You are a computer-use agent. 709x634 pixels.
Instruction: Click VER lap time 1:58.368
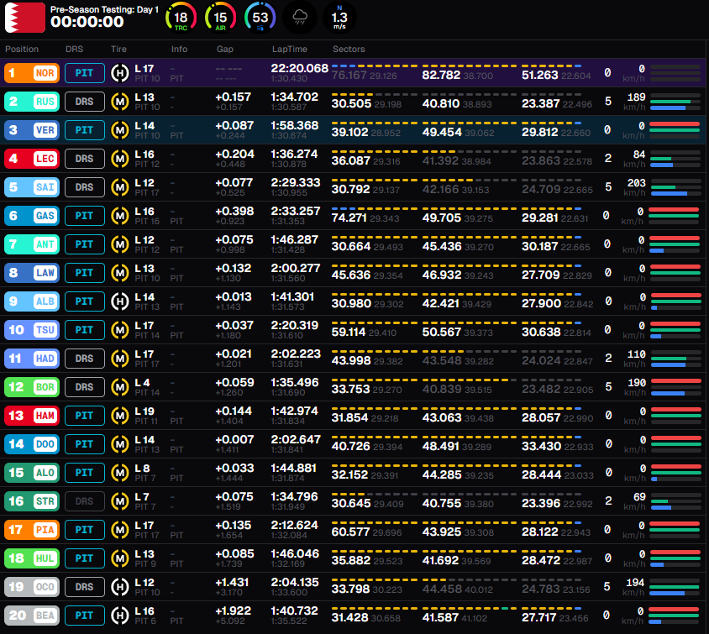tap(295, 126)
